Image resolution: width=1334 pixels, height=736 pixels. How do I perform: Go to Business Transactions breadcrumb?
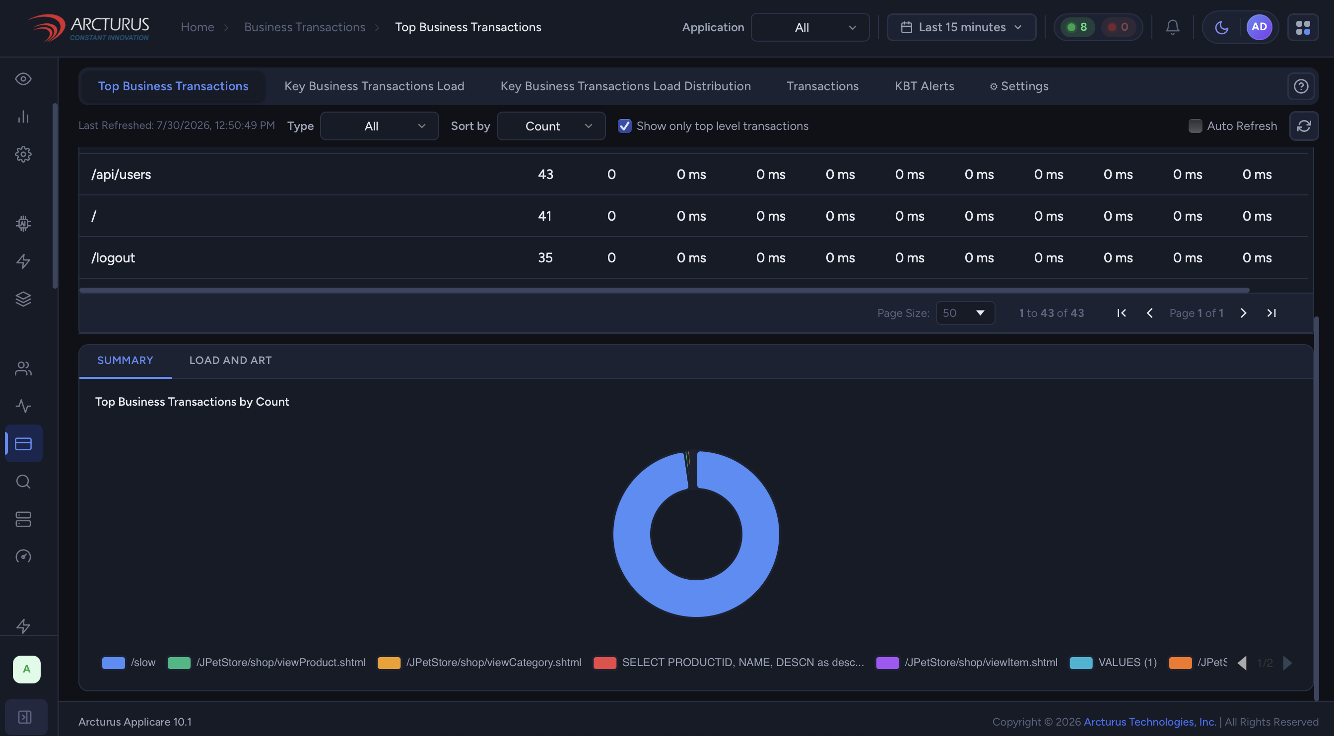pyautogui.click(x=305, y=27)
